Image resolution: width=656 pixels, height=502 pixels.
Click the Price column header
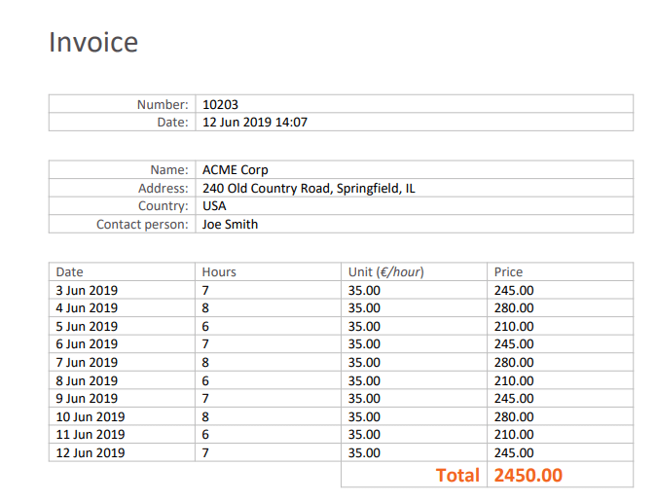tap(508, 272)
